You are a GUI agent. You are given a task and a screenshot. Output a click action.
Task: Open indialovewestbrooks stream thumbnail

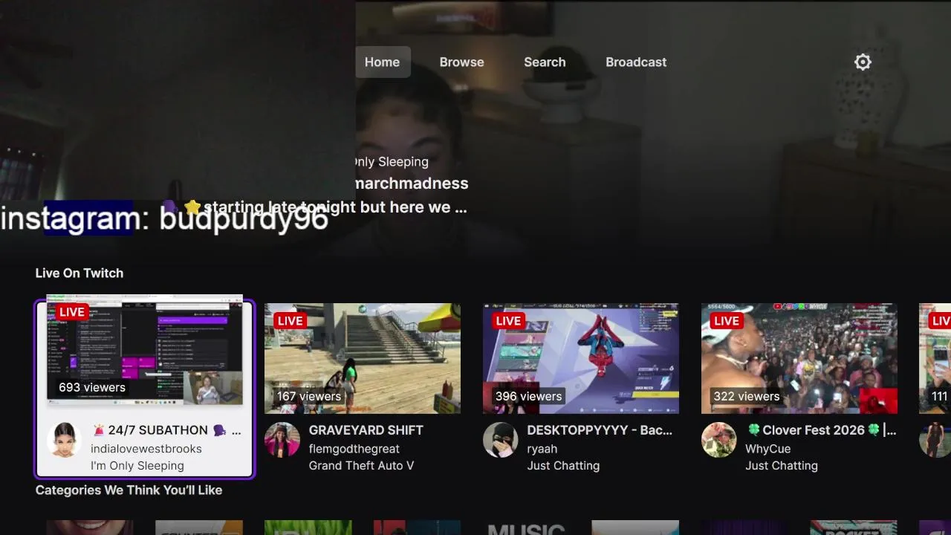(x=145, y=349)
